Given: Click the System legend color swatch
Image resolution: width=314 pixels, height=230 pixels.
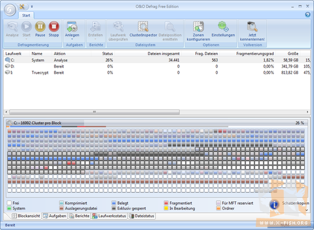Looking at the screenshot, I should [x=9, y=208].
